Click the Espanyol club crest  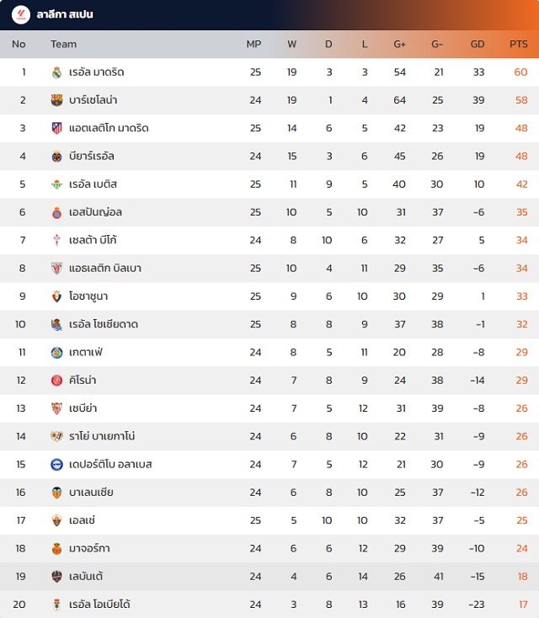tap(56, 212)
